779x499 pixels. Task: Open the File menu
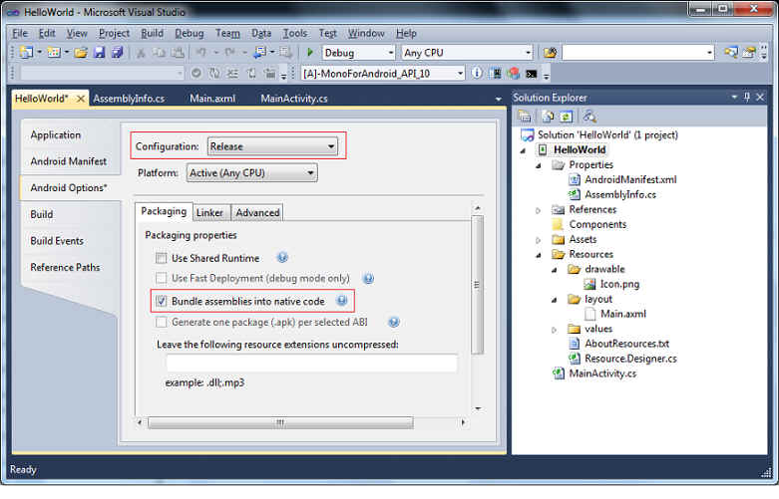(20, 33)
